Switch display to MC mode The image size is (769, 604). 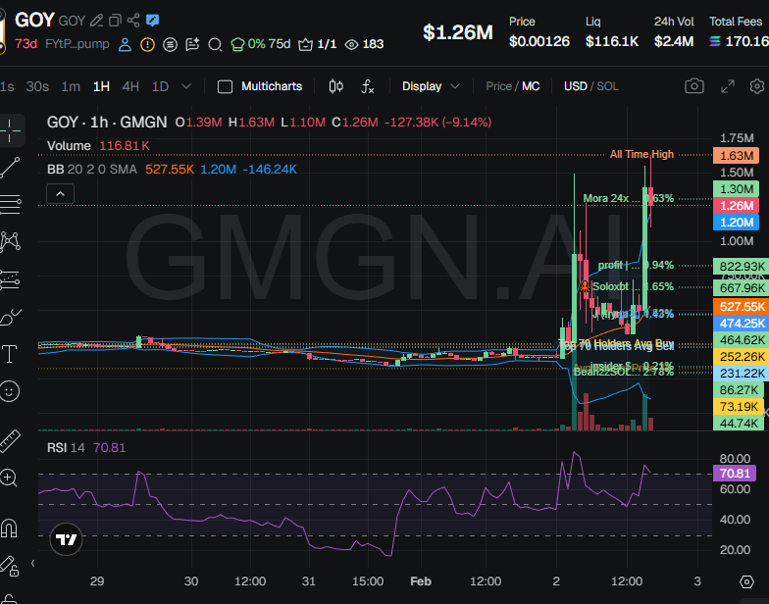(531, 86)
